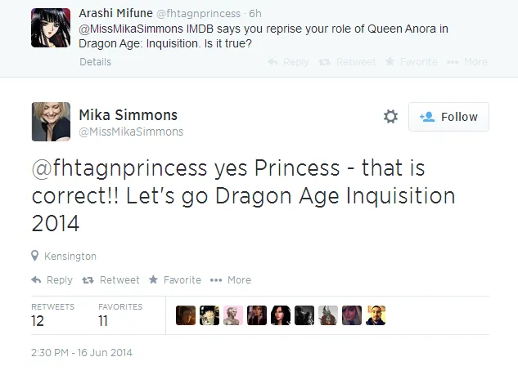The width and height of the screenshot is (518, 384).
Task: Click the @MissMikaSimmons handle under name
Action: pyautogui.click(x=131, y=132)
